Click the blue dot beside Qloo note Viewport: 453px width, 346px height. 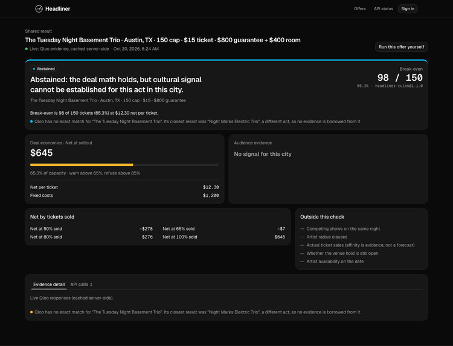point(31,121)
